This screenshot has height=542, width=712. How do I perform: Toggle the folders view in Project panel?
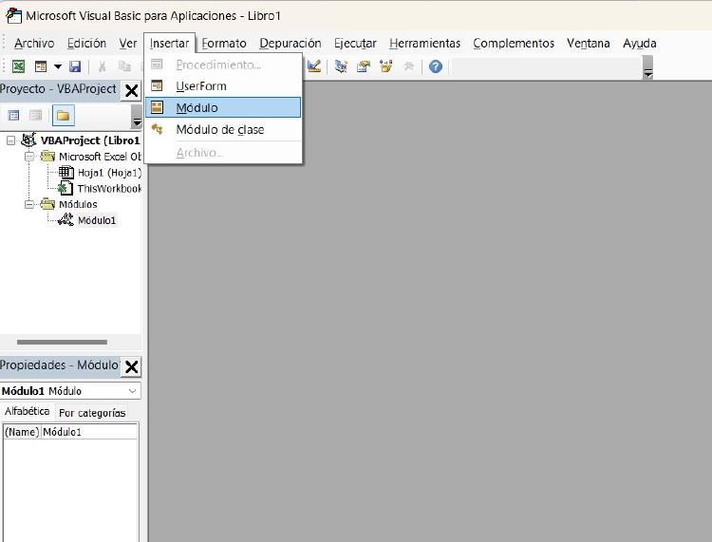(63, 115)
